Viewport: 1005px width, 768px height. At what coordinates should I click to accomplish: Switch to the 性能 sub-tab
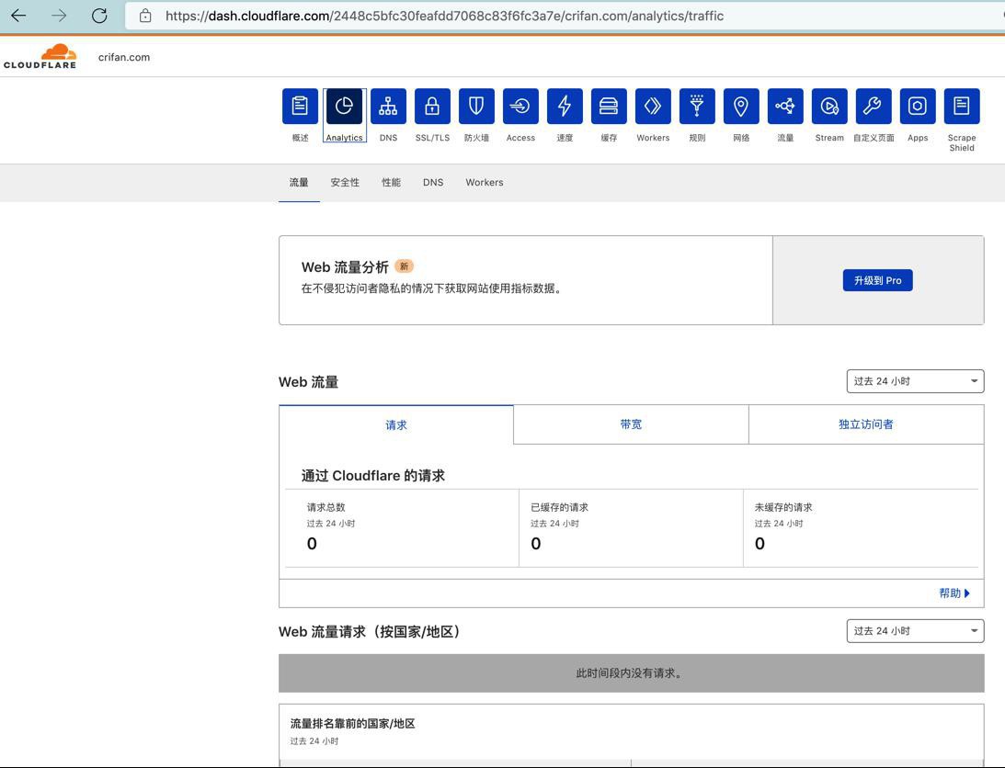point(391,183)
